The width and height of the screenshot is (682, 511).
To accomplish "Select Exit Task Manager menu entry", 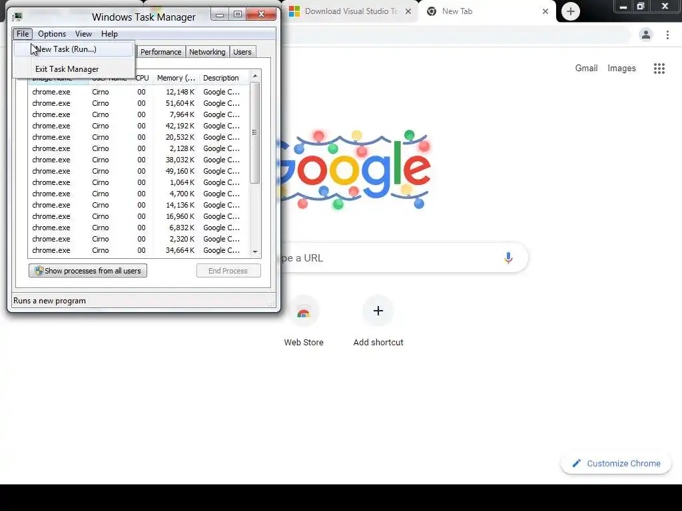I will tap(73, 69).
